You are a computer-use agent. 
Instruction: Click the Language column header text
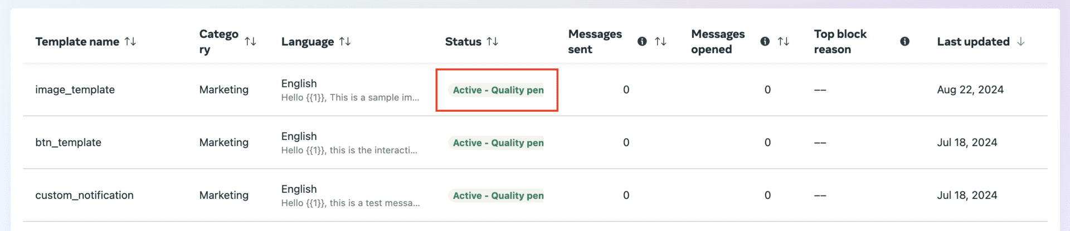(307, 42)
